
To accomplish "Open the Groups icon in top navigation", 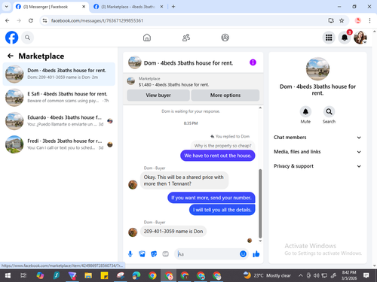I will pyautogui.click(x=225, y=38).
